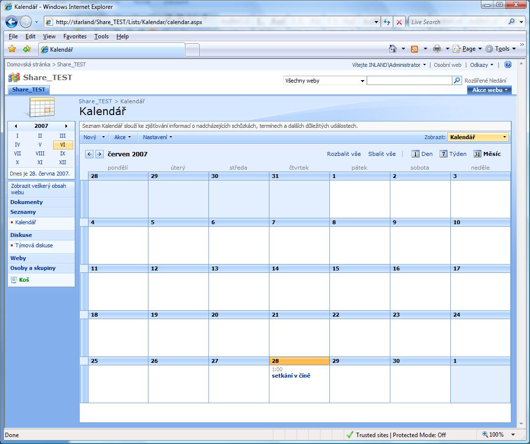Open the Koš recycle bin
The height and width of the screenshot is (444, 530).
24,280
